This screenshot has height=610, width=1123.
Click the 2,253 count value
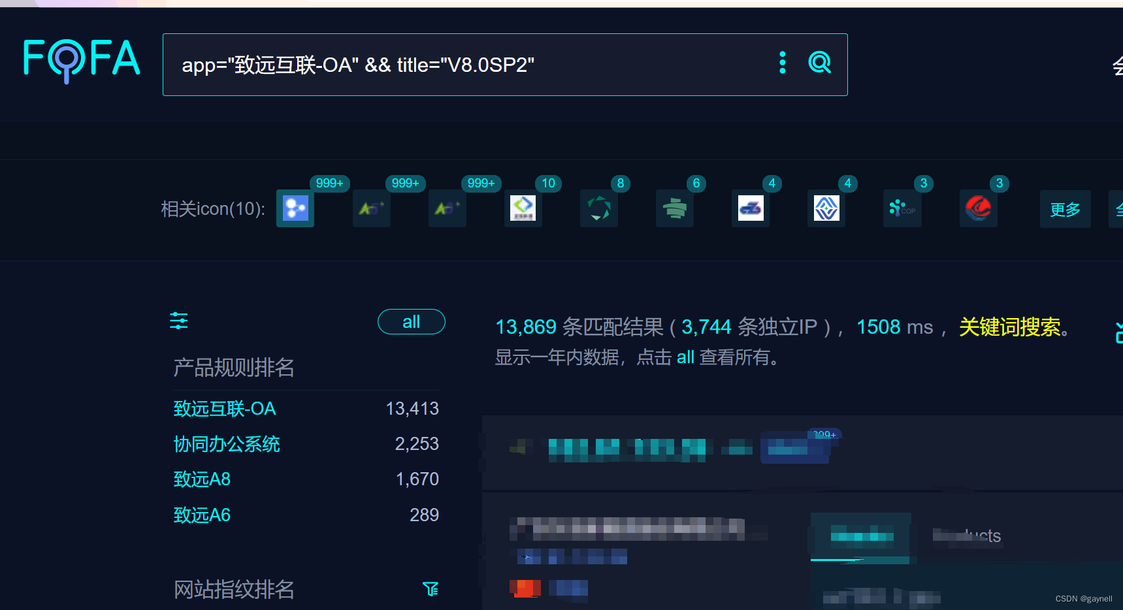pos(417,444)
